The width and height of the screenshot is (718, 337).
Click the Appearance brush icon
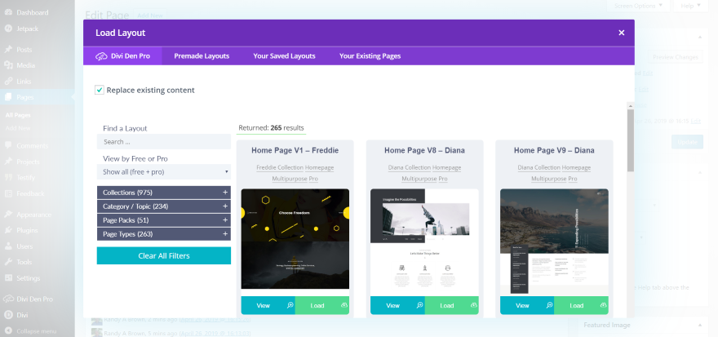click(8, 215)
